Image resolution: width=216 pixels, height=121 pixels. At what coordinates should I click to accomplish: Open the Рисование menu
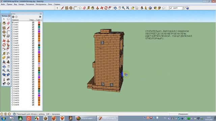coord(30,4)
